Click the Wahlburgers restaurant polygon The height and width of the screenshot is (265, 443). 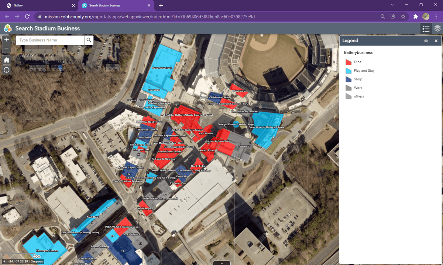[145, 208]
